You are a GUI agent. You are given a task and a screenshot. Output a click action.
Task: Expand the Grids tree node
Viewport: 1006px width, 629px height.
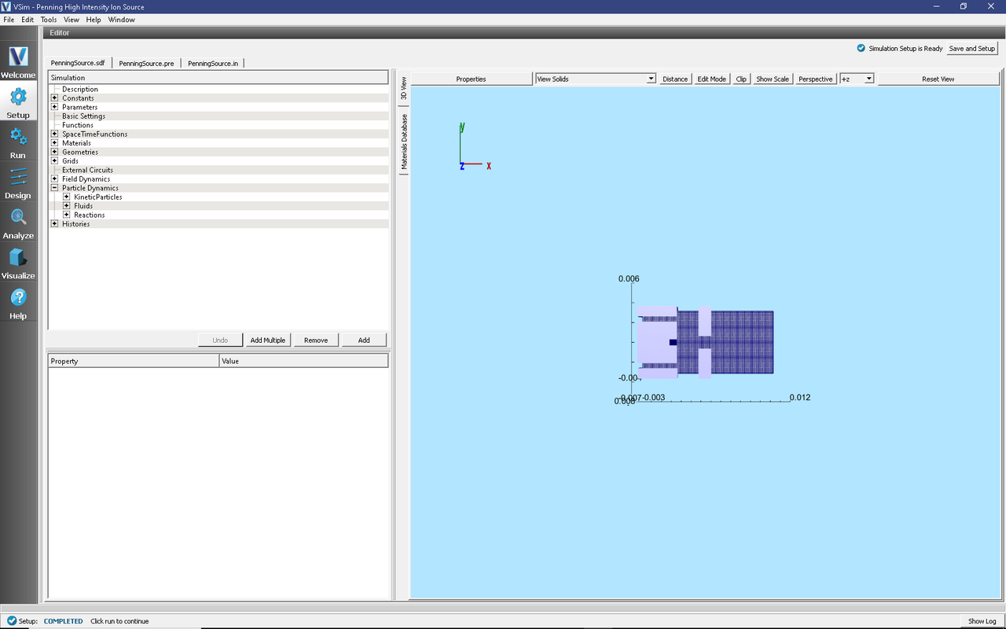pos(54,161)
